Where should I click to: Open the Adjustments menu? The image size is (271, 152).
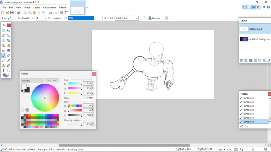[49, 8]
